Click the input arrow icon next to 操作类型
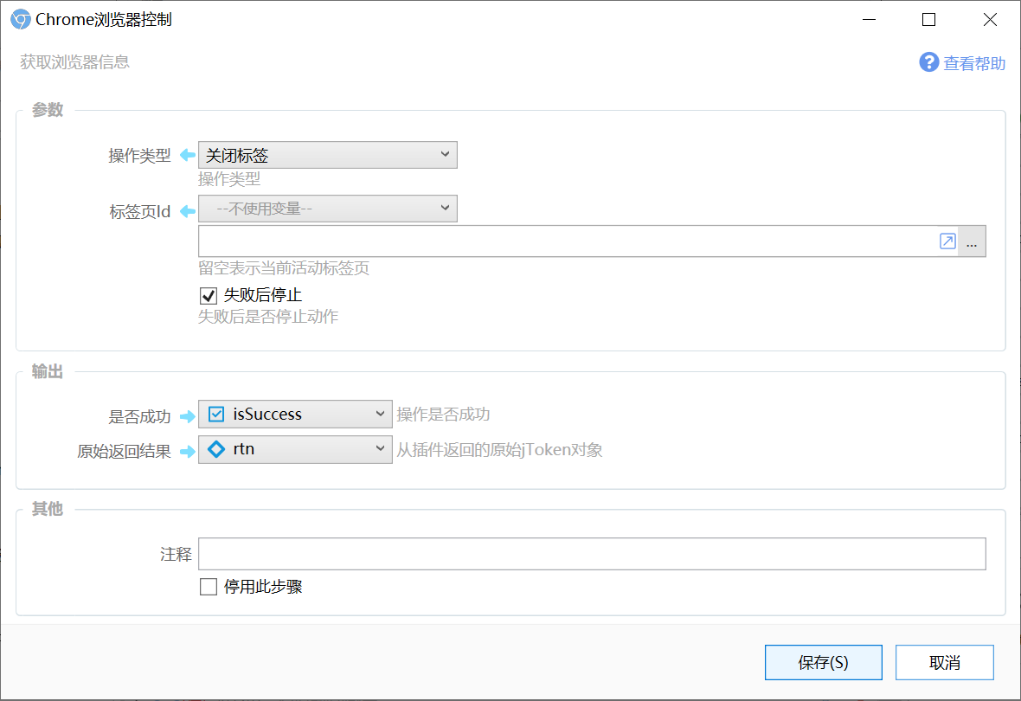1021x701 pixels. point(188,155)
